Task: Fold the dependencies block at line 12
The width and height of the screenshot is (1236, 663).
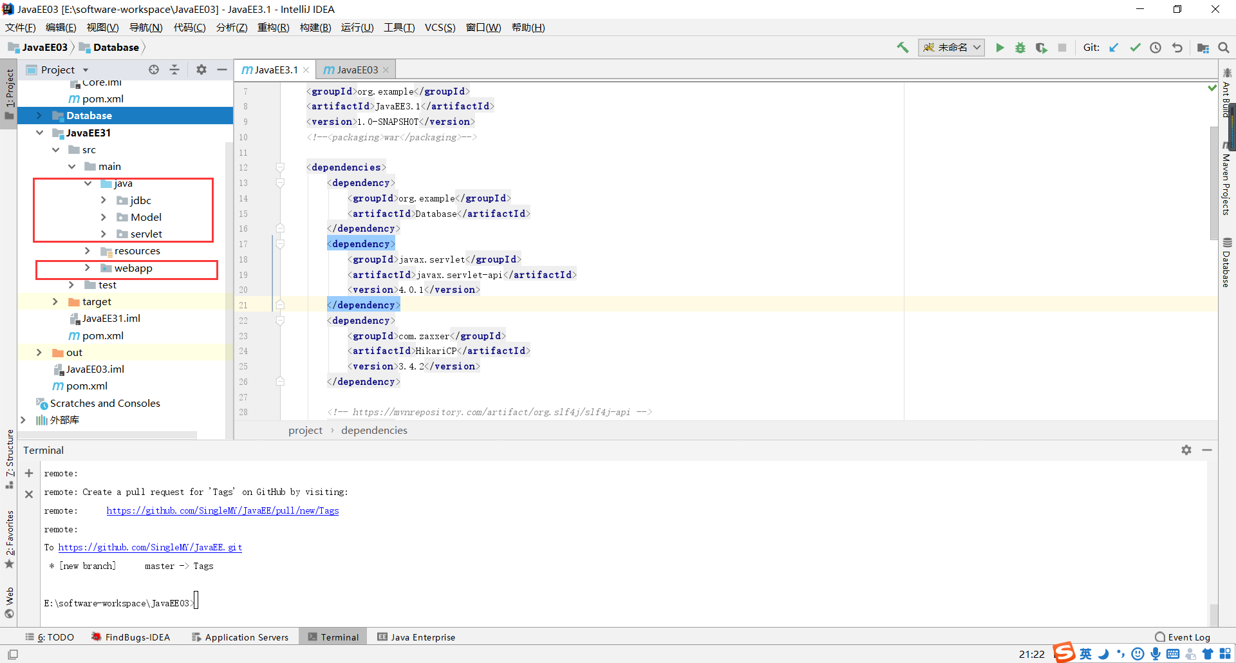Action: (280, 167)
